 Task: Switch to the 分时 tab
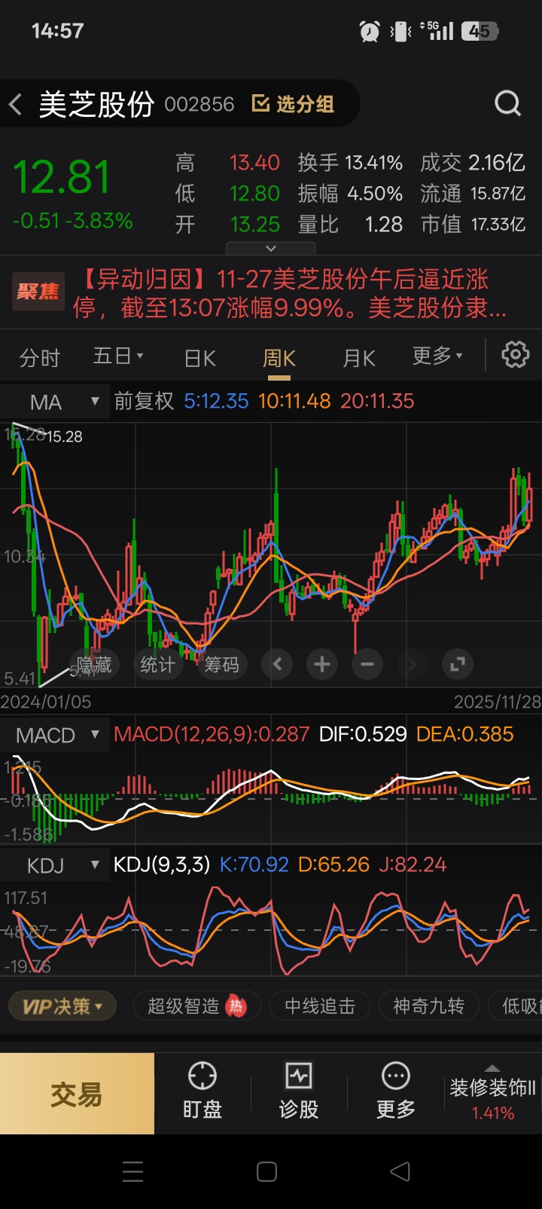click(39, 357)
